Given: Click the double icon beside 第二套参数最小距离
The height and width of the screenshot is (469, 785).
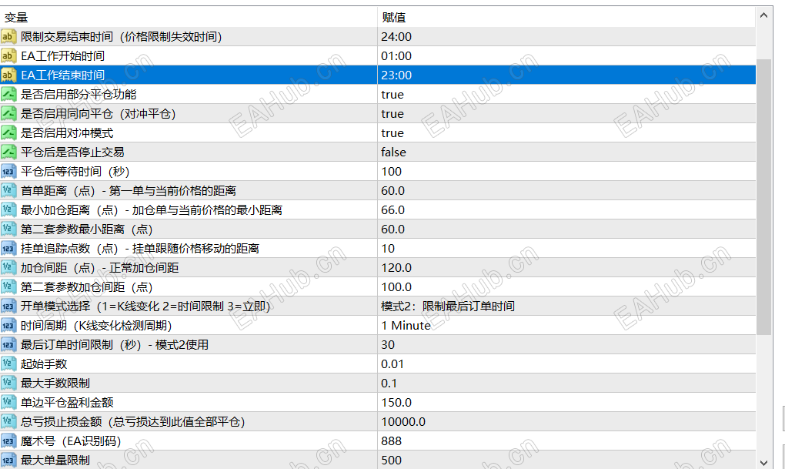Looking at the screenshot, I should (8, 229).
